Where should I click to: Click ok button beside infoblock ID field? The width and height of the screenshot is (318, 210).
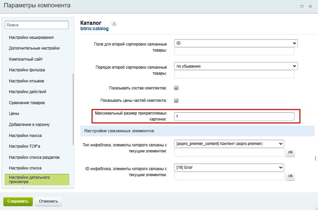[290, 176]
